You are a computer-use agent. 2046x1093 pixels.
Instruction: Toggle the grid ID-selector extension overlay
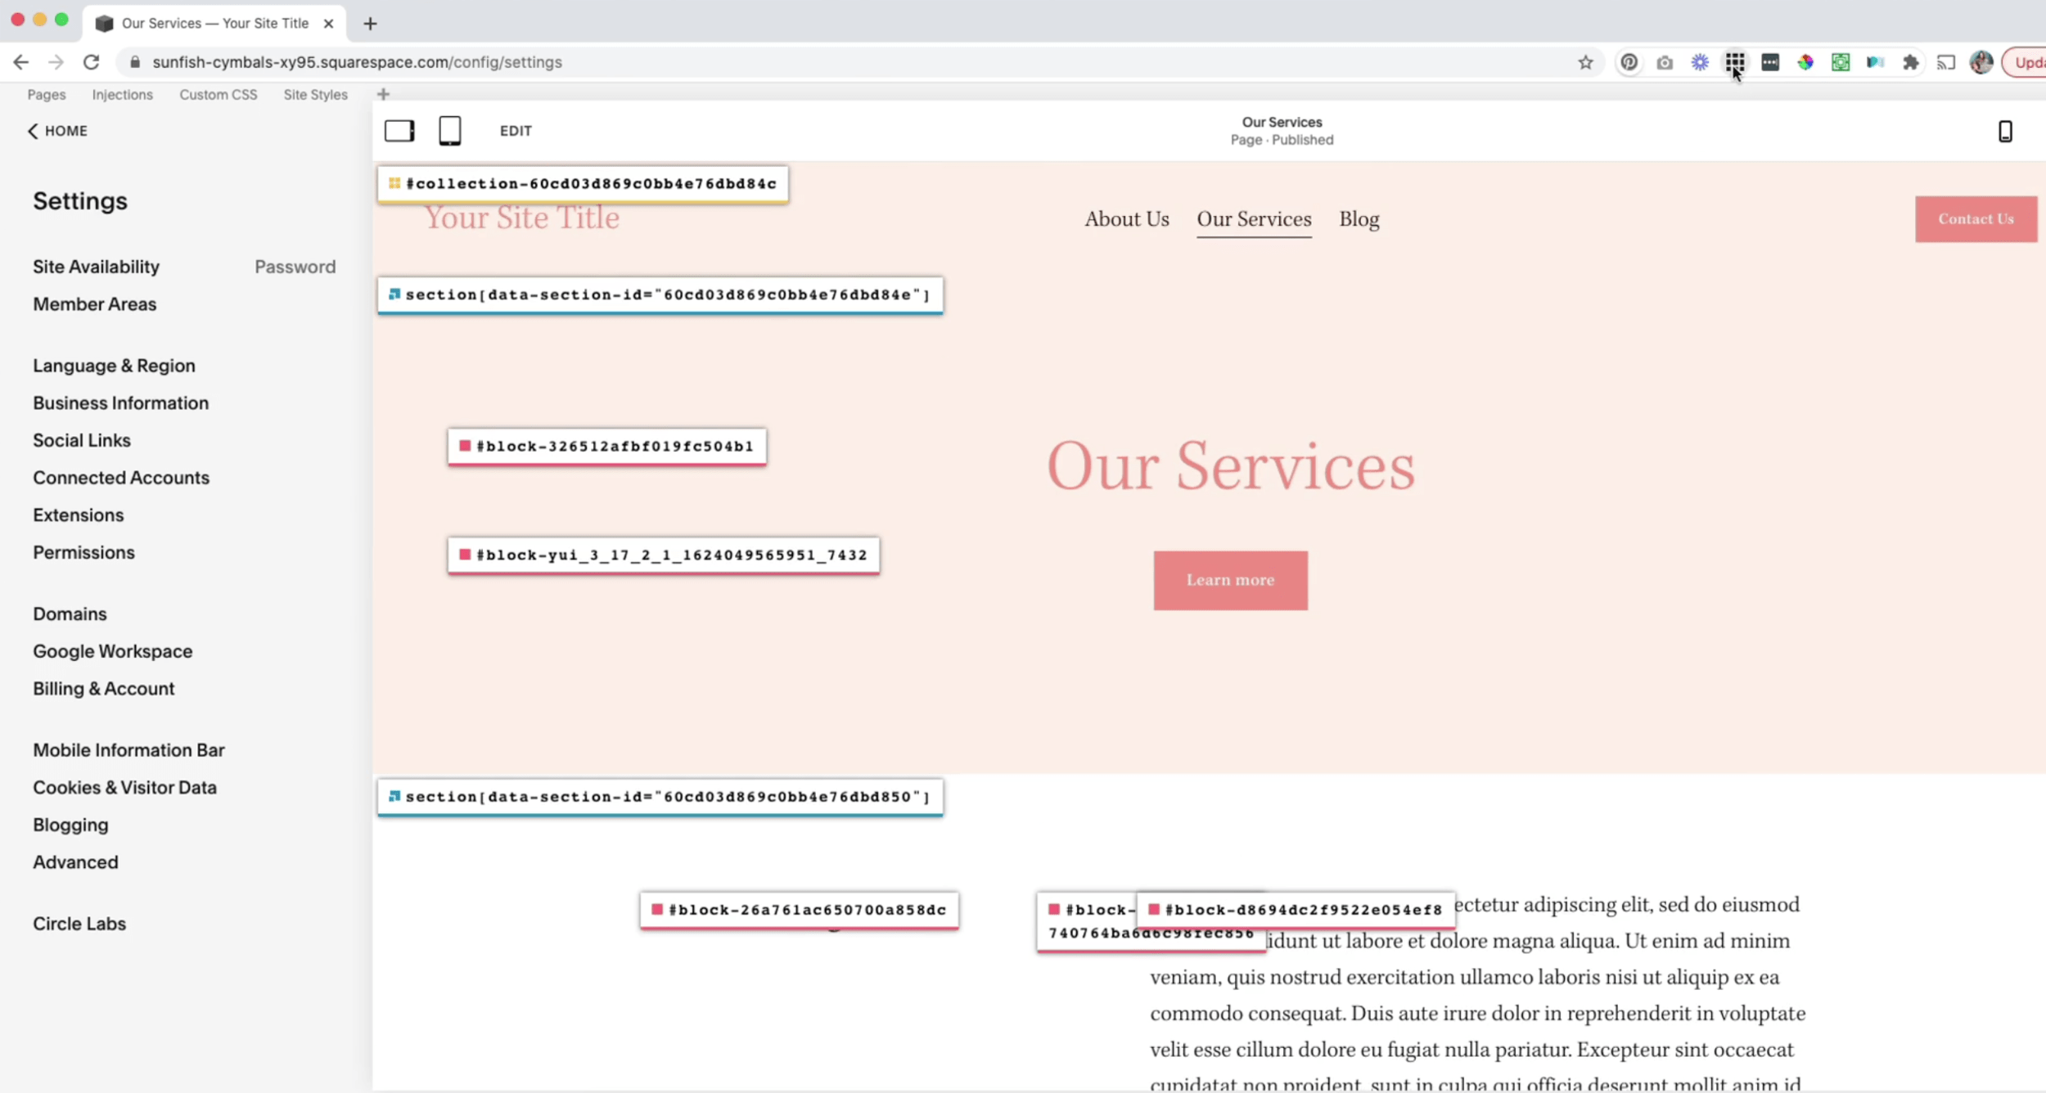point(1735,62)
